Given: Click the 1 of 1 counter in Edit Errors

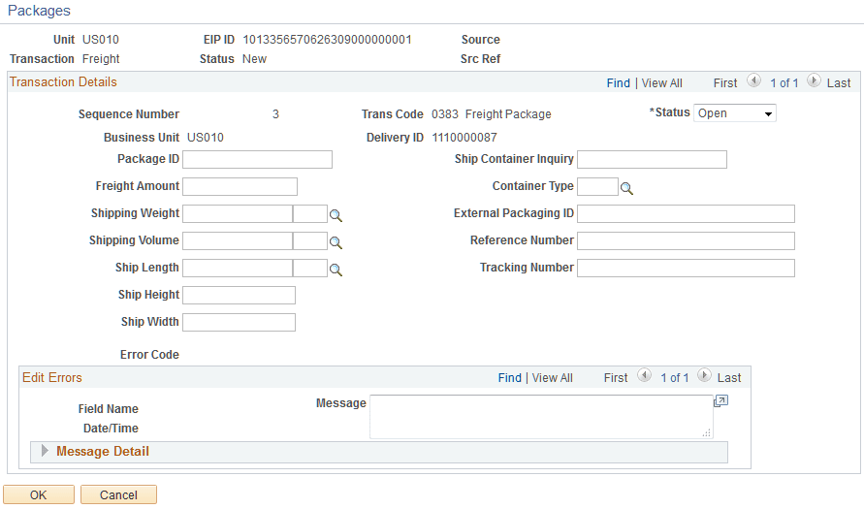Looking at the screenshot, I should 675,378.
